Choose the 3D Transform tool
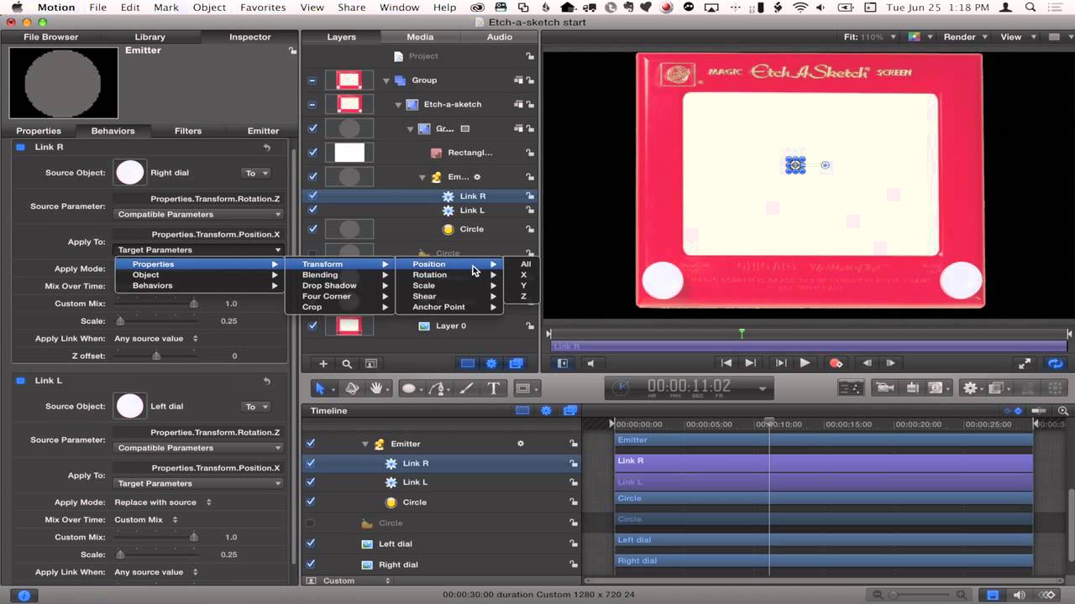 [353, 388]
